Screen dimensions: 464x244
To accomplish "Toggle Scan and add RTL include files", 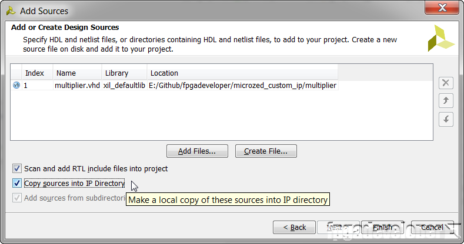I will coord(17,169).
